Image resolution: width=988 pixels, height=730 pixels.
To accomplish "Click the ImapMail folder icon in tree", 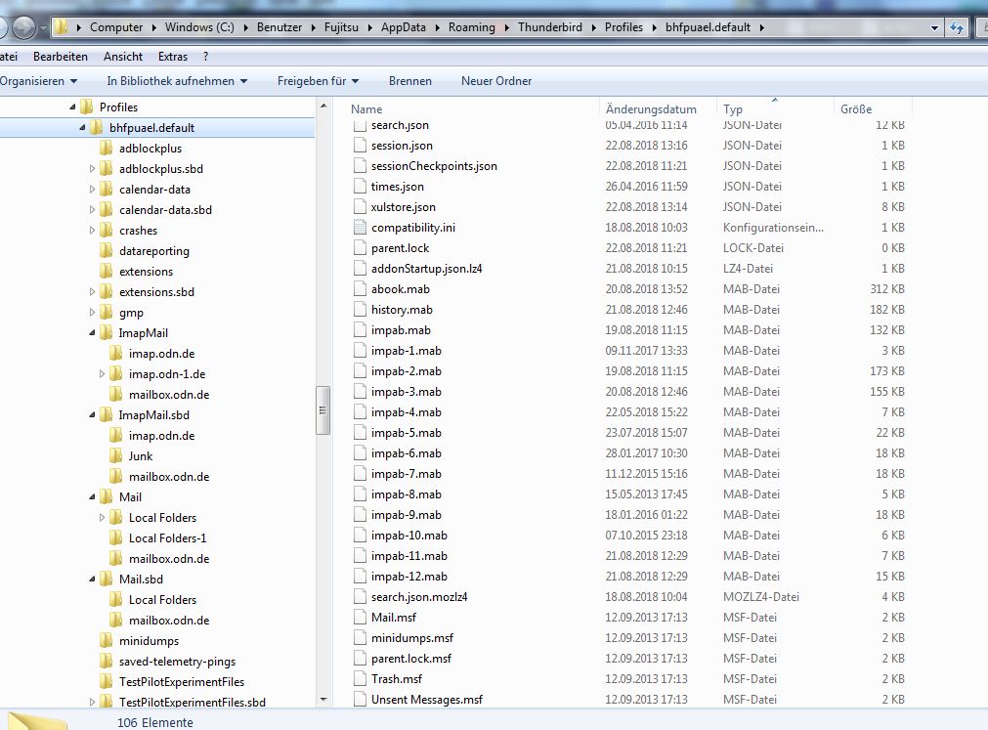I will click(x=107, y=333).
